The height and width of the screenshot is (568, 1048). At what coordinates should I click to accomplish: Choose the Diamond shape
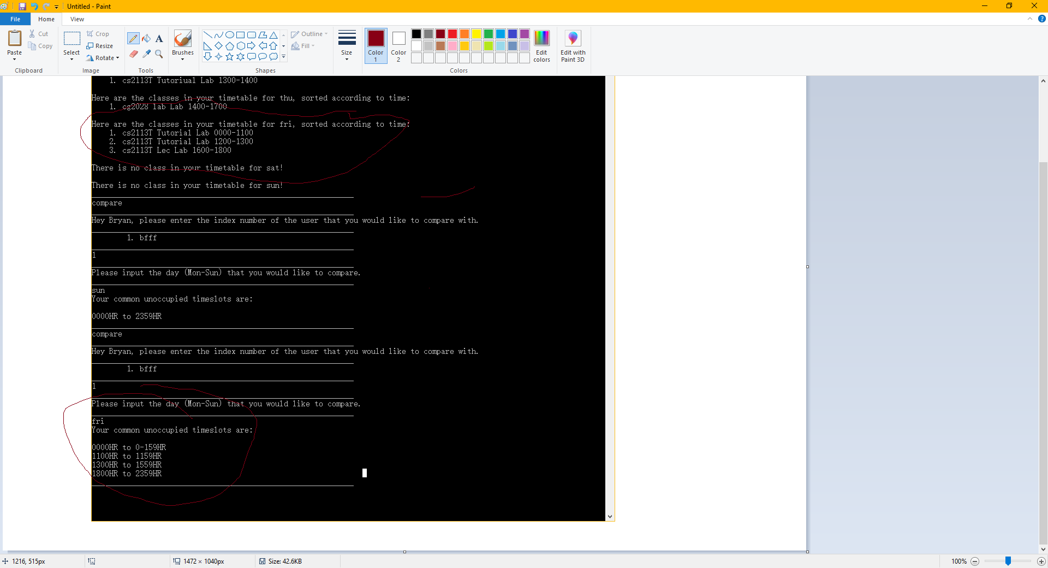point(218,45)
